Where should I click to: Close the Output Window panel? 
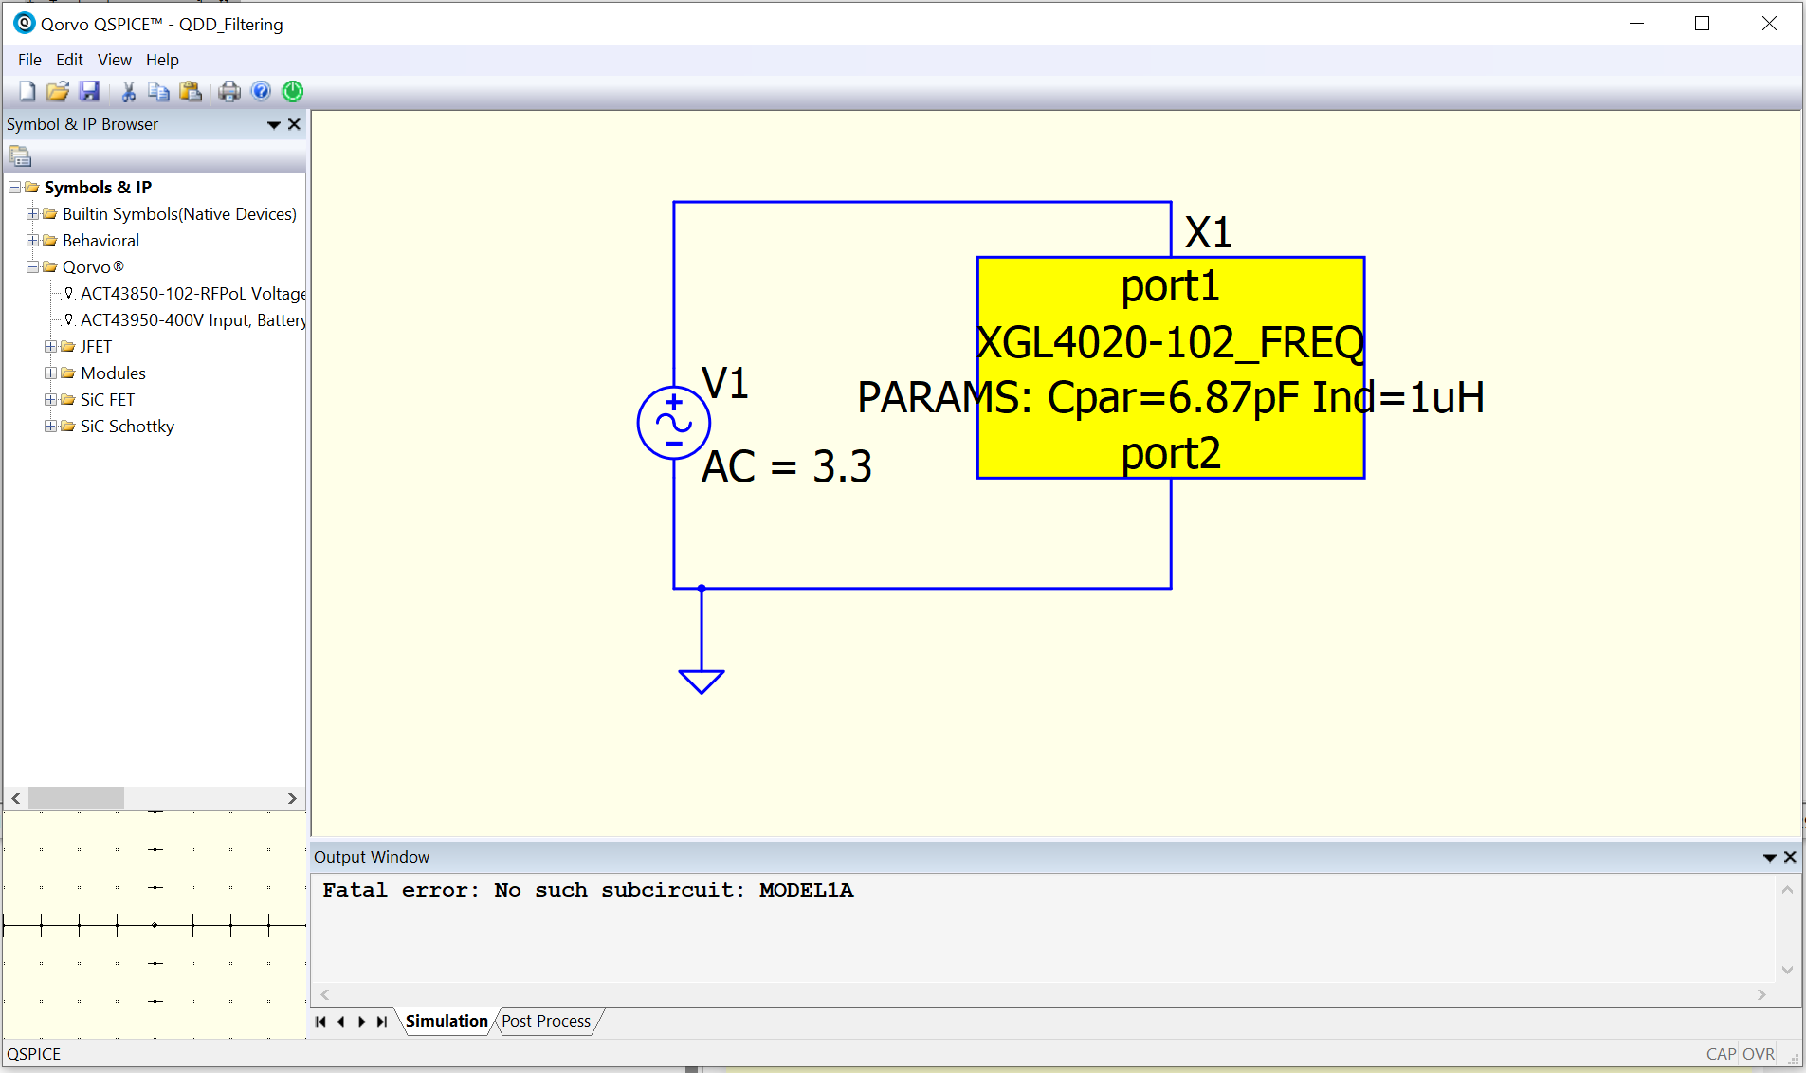(x=1790, y=857)
